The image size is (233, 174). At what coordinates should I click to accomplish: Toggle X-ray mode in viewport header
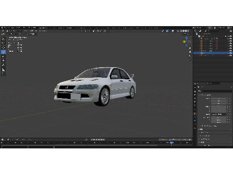(178, 31)
